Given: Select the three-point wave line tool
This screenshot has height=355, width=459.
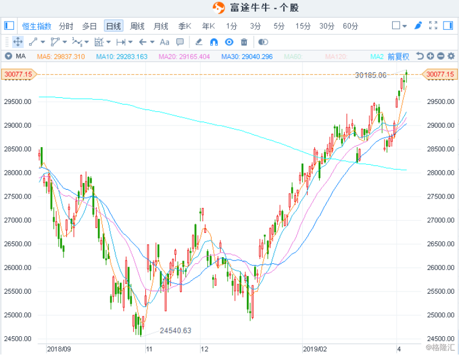Looking at the screenshot, I should point(77,42).
